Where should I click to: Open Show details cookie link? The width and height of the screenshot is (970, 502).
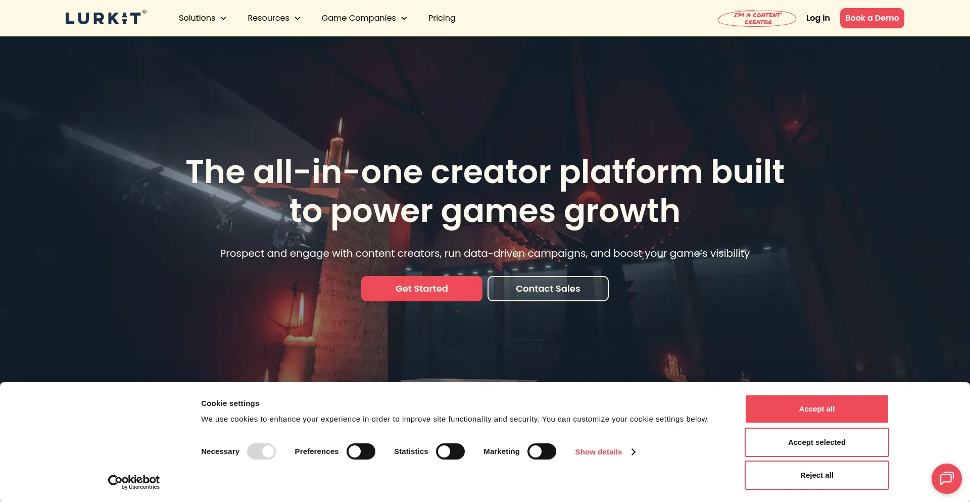[x=598, y=452]
